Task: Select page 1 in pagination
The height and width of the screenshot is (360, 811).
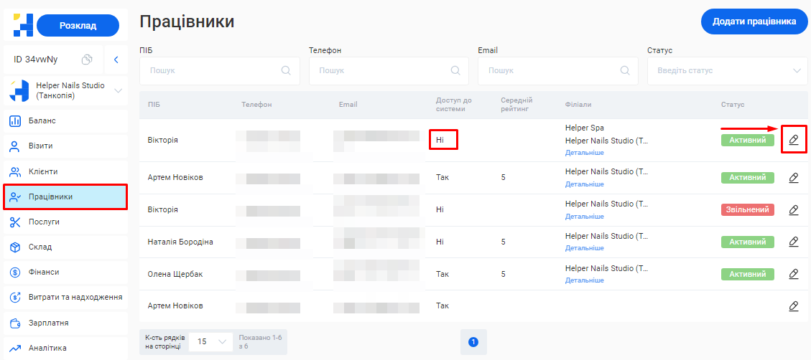Action: pos(473,342)
